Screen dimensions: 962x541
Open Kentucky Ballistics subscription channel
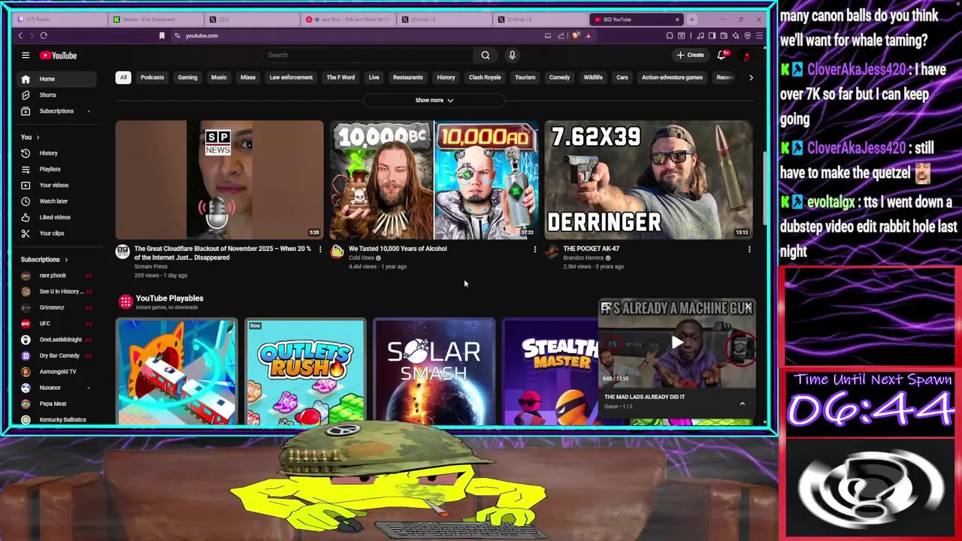click(58, 420)
